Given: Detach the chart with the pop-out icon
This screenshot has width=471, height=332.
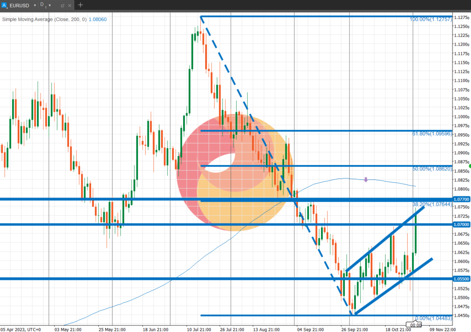Looking at the screenshot, I should pyautogui.click(x=62, y=6).
